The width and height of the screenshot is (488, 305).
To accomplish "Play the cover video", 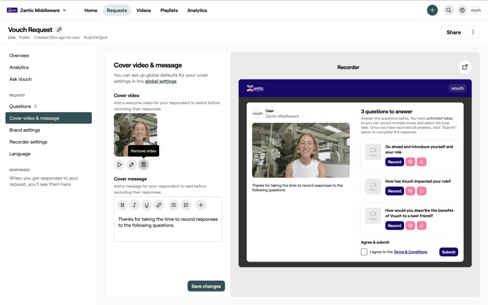I will 120,164.
